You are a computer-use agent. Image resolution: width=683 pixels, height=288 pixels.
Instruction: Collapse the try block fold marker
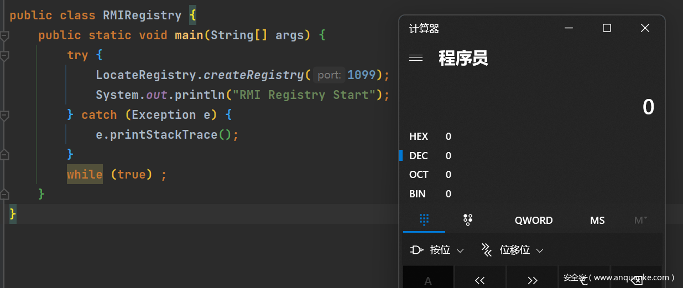click(4, 55)
